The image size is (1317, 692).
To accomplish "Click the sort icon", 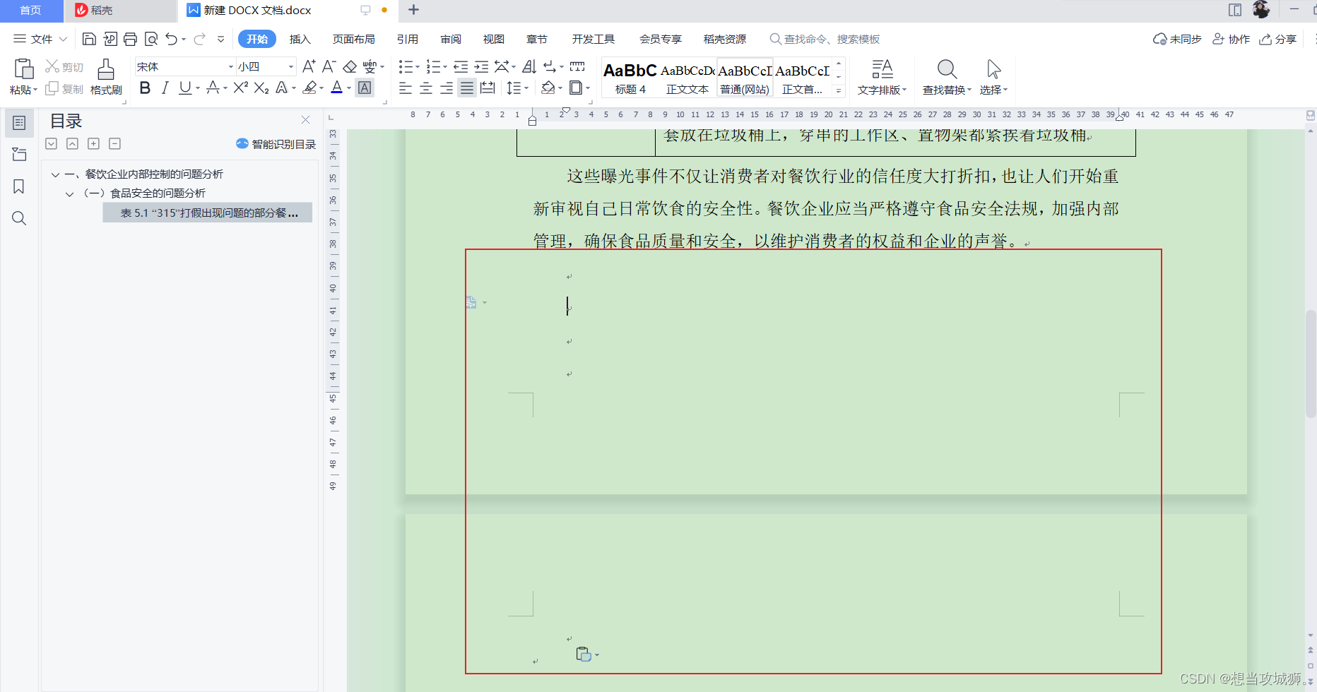I will (x=529, y=66).
